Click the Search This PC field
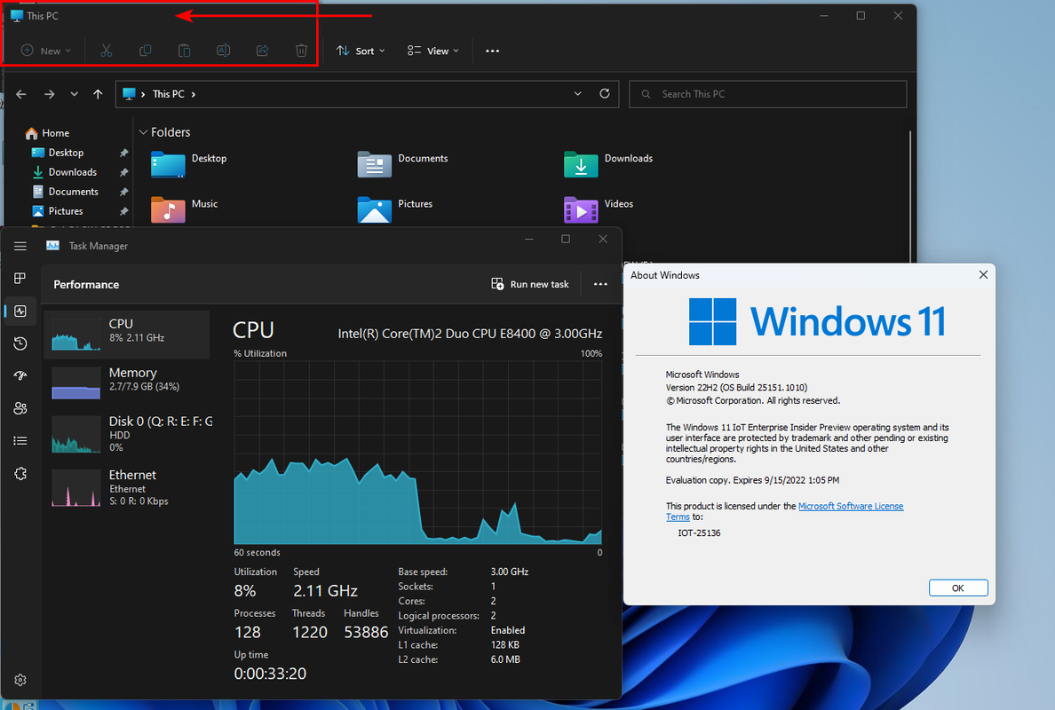Viewport: 1055px width, 710px height. click(x=767, y=94)
